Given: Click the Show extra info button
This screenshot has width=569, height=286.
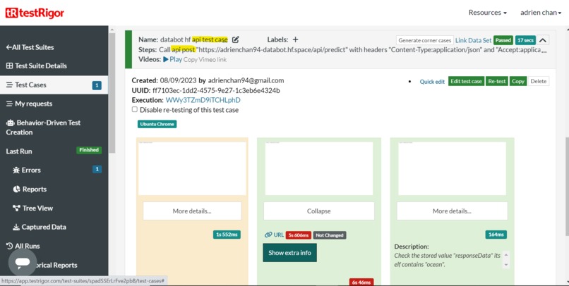Looking at the screenshot, I should pyautogui.click(x=289, y=253).
